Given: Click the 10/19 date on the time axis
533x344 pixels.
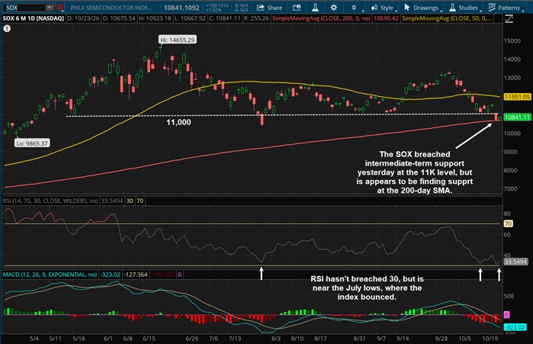Looking at the screenshot, I should (490, 339).
